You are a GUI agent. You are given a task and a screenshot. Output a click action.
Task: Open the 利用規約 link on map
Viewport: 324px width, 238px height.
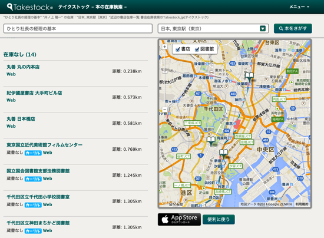[x=302, y=204]
